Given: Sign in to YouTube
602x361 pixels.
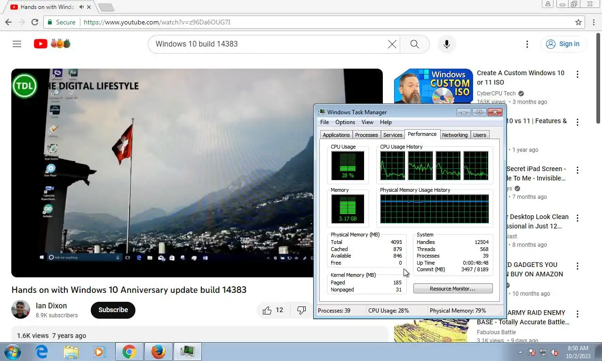Looking at the screenshot, I should click(x=563, y=44).
